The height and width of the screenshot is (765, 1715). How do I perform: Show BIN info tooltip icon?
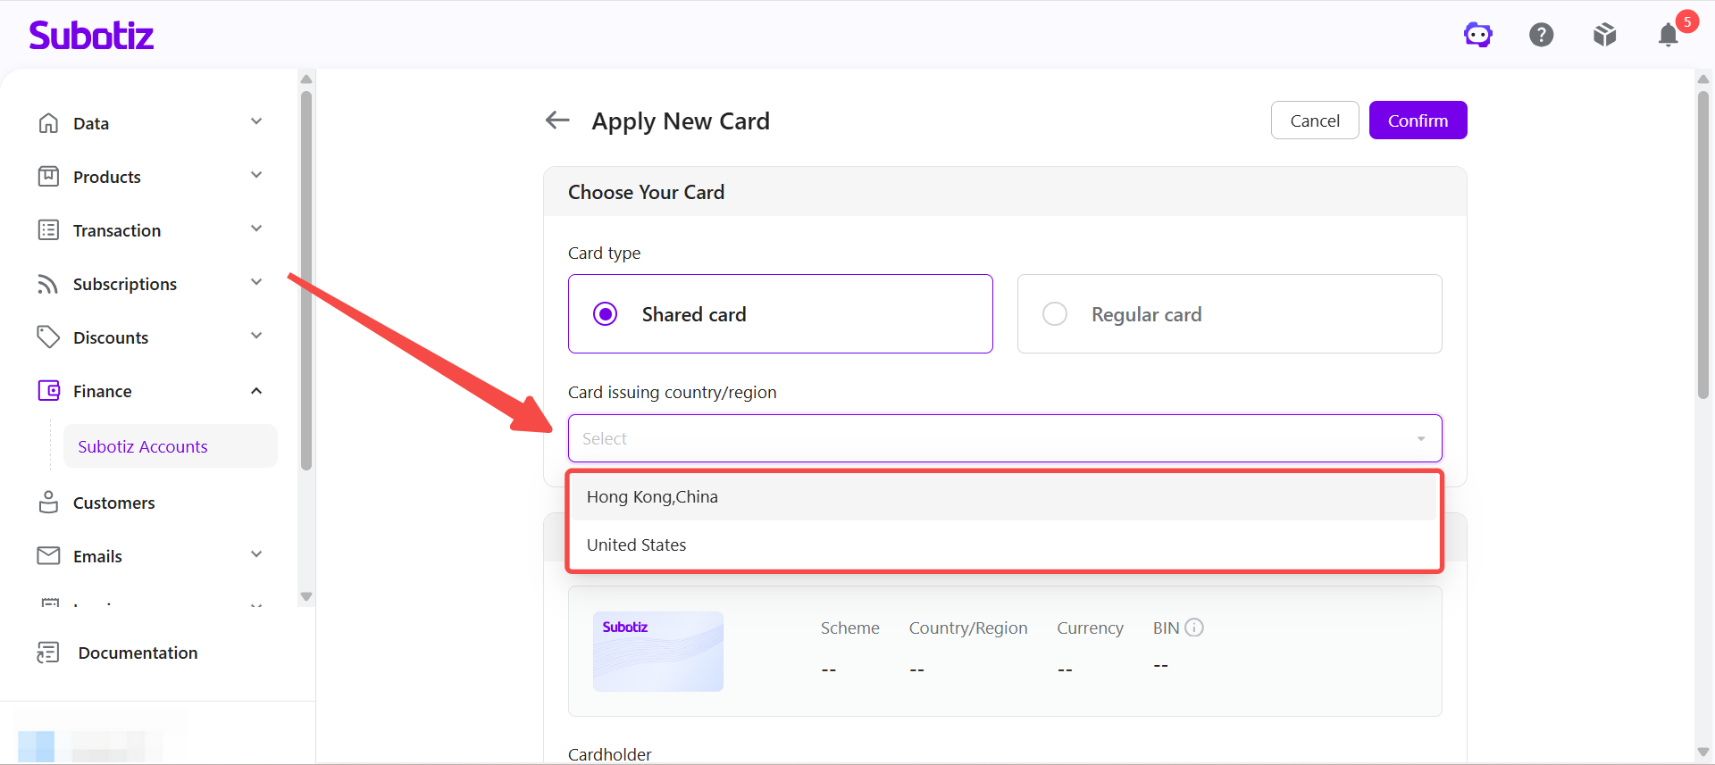click(x=1194, y=628)
